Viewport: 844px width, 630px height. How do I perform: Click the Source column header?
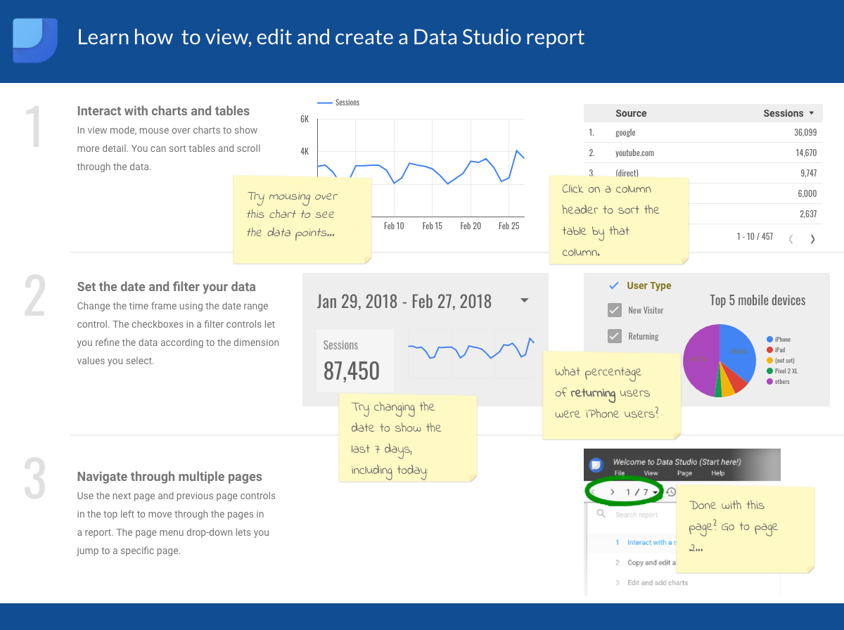pos(631,113)
